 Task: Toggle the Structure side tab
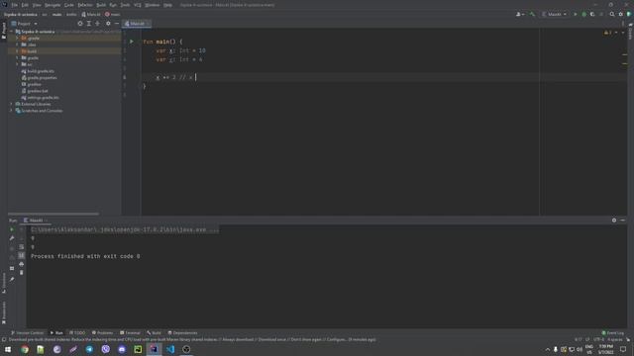pos(4,283)
